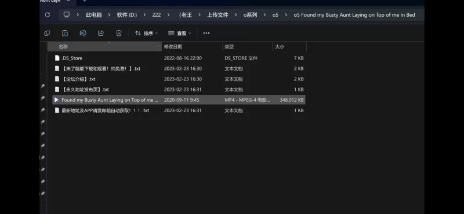Sort by the 类型 column header
This screenshot has height=214, width=464.
(248, 47)
